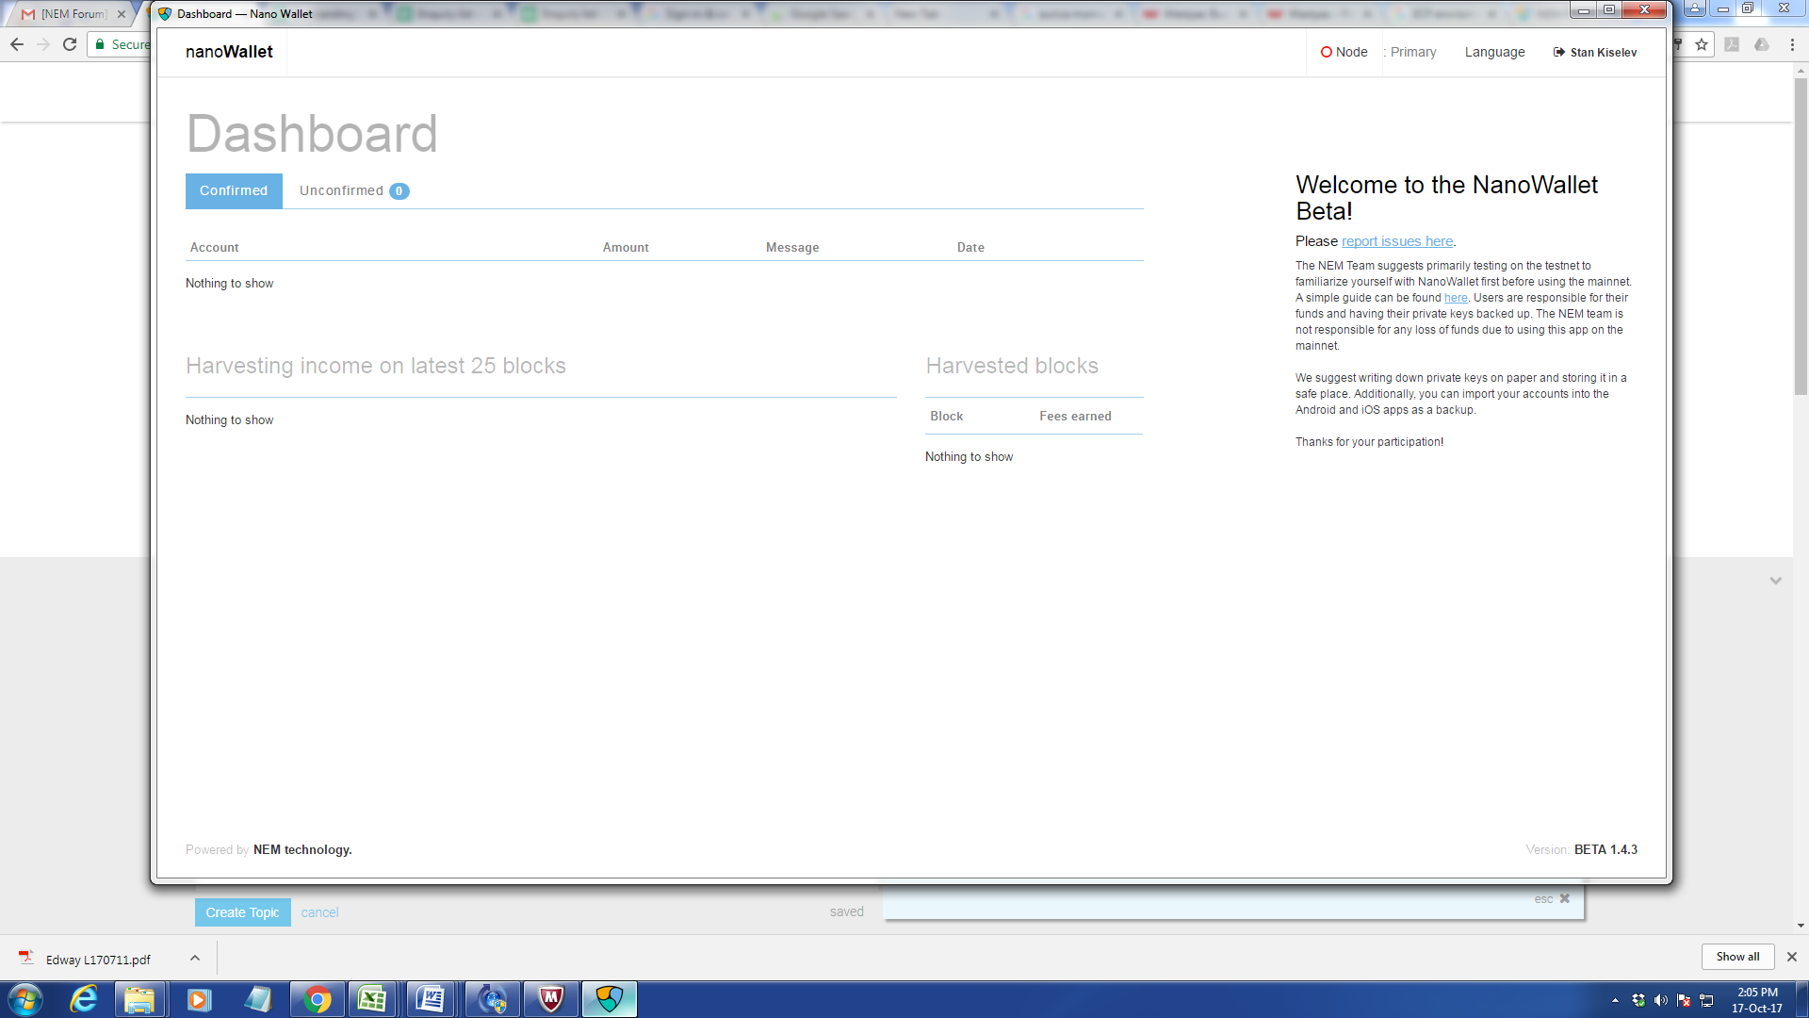Expand the chevron at the forum page's right edge
Viewport: 1809px width, 1018px height.
(x=1775, y=581)
